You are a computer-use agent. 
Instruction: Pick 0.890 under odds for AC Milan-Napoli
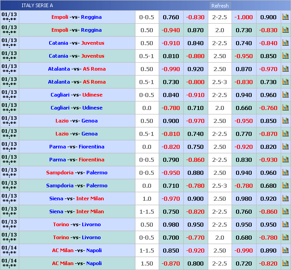tap(268, 250)
